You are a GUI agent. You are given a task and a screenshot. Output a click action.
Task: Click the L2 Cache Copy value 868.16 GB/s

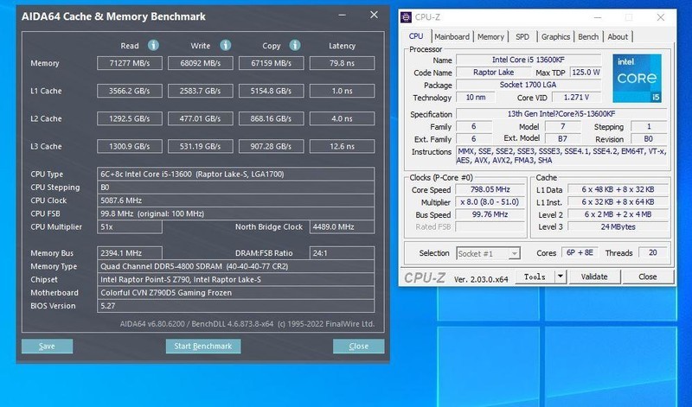271,118
